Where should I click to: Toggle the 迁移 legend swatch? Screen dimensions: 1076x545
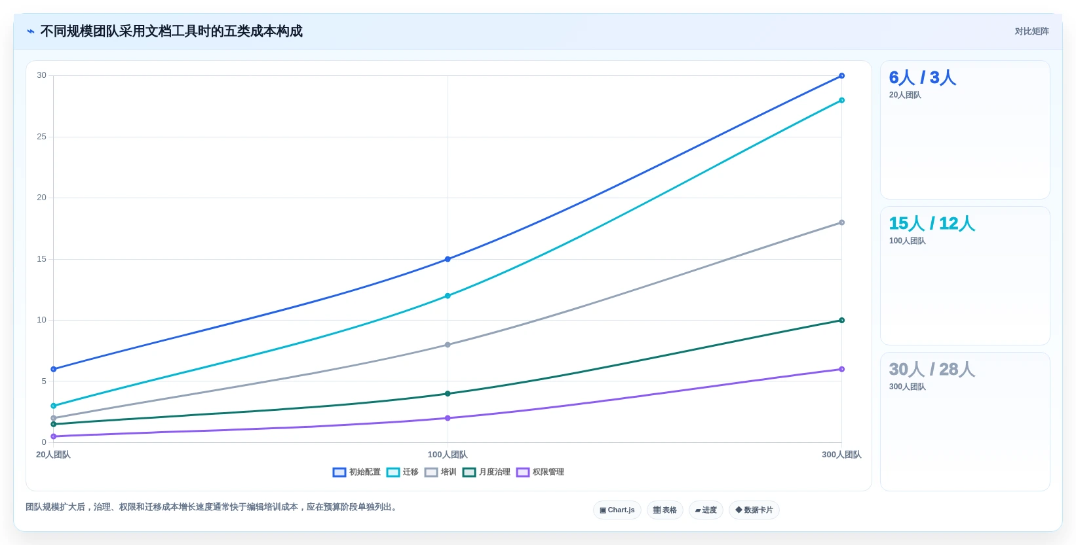point(393,472)
